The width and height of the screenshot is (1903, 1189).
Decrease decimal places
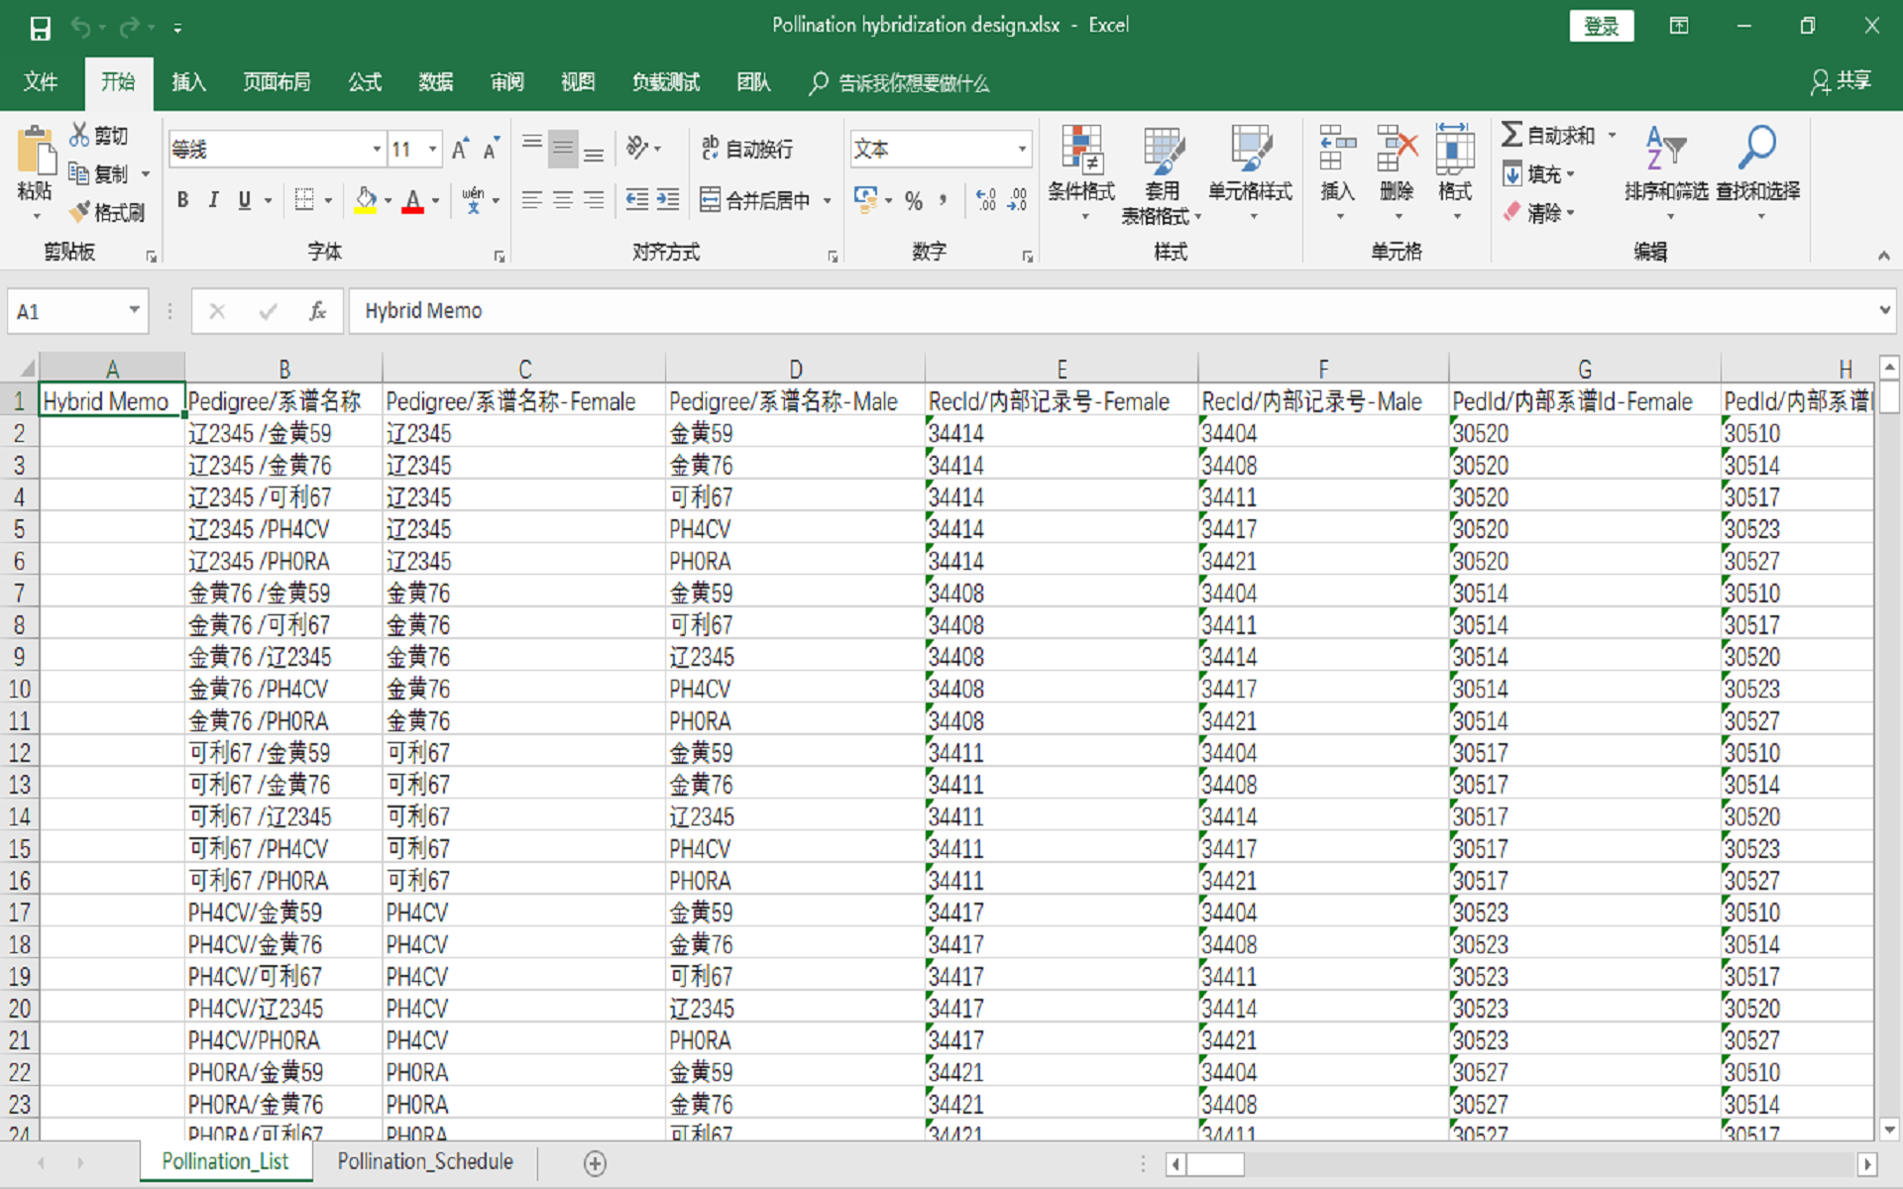(1018, 201)
